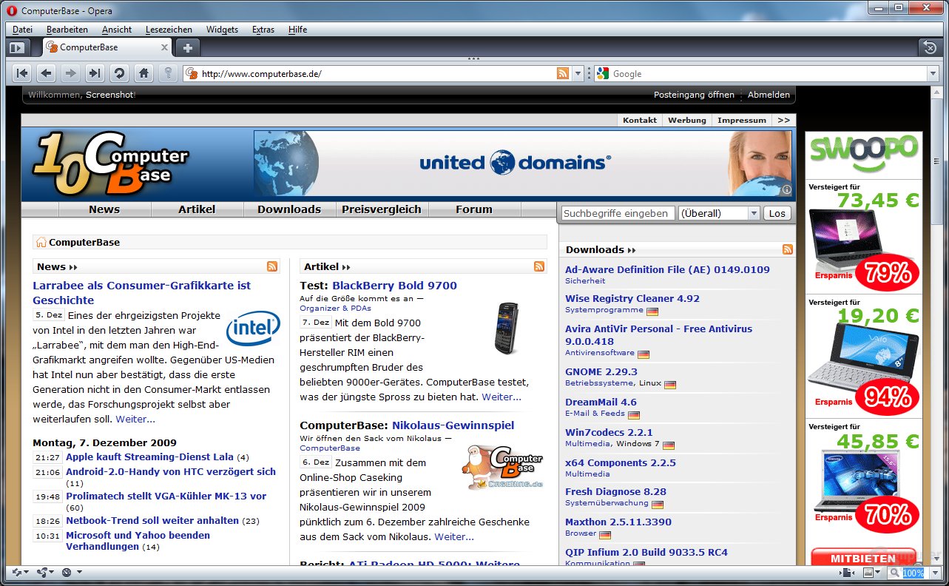The width and height of the screenshot is (949, 586).
Task: Open the closed tabs trash icon
Action: [931, 47]
